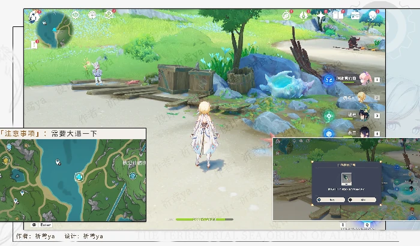The height and width of the screenshot is (246, 420).
Task: Click the green target icon near third member
Action: tap(329, 116)
